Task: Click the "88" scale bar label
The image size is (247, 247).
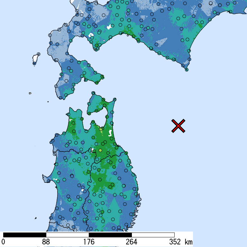Action: coord(46,242)
